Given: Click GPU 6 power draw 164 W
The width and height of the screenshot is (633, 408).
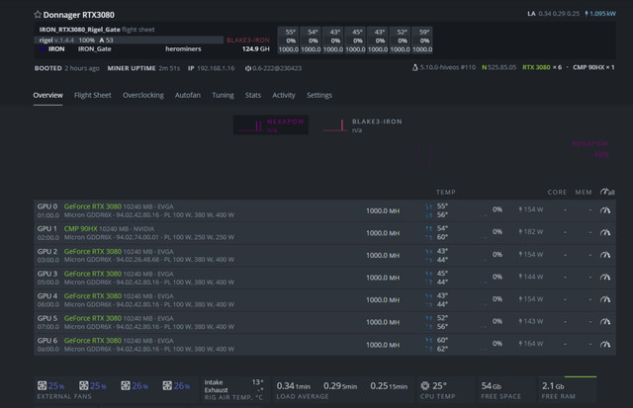Looking at the screenshot, I should [x=531, y=344].
